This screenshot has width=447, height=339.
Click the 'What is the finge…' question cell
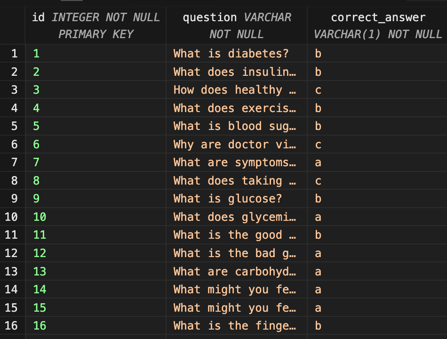pos(237,325)
